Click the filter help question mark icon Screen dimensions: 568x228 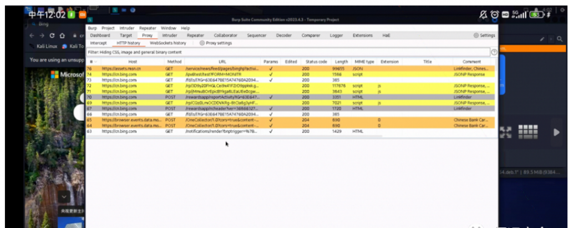(494, 52)
